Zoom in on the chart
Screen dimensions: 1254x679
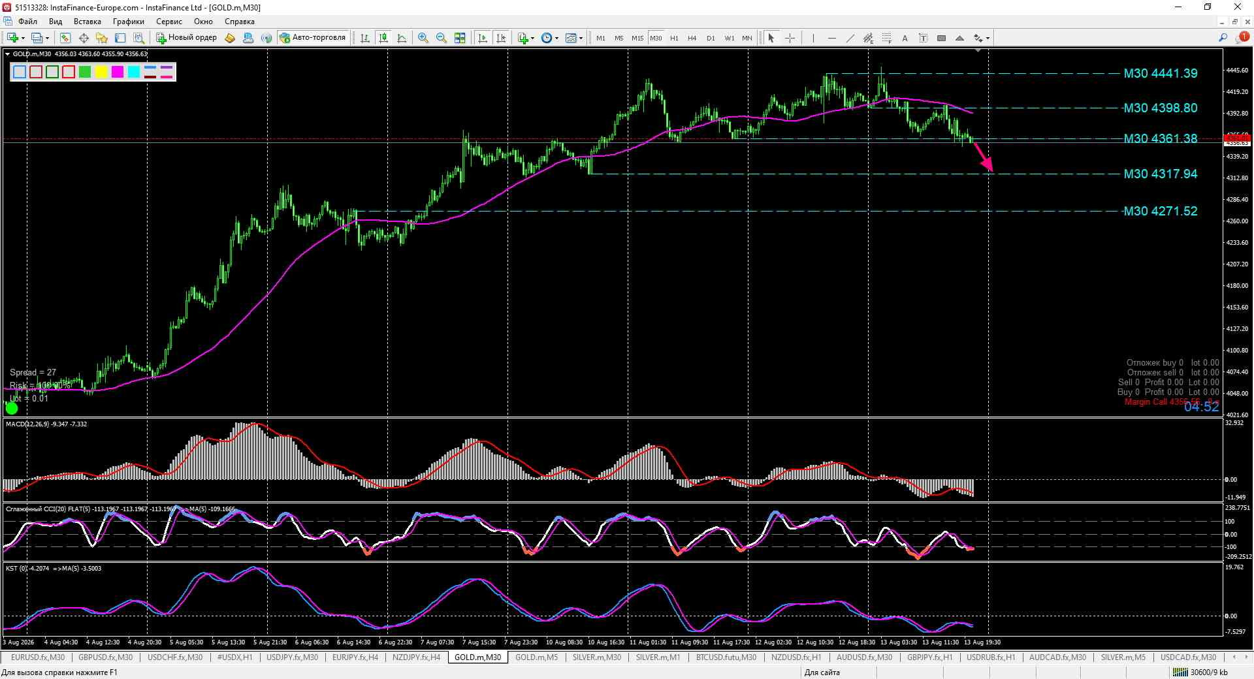(423, 38)
